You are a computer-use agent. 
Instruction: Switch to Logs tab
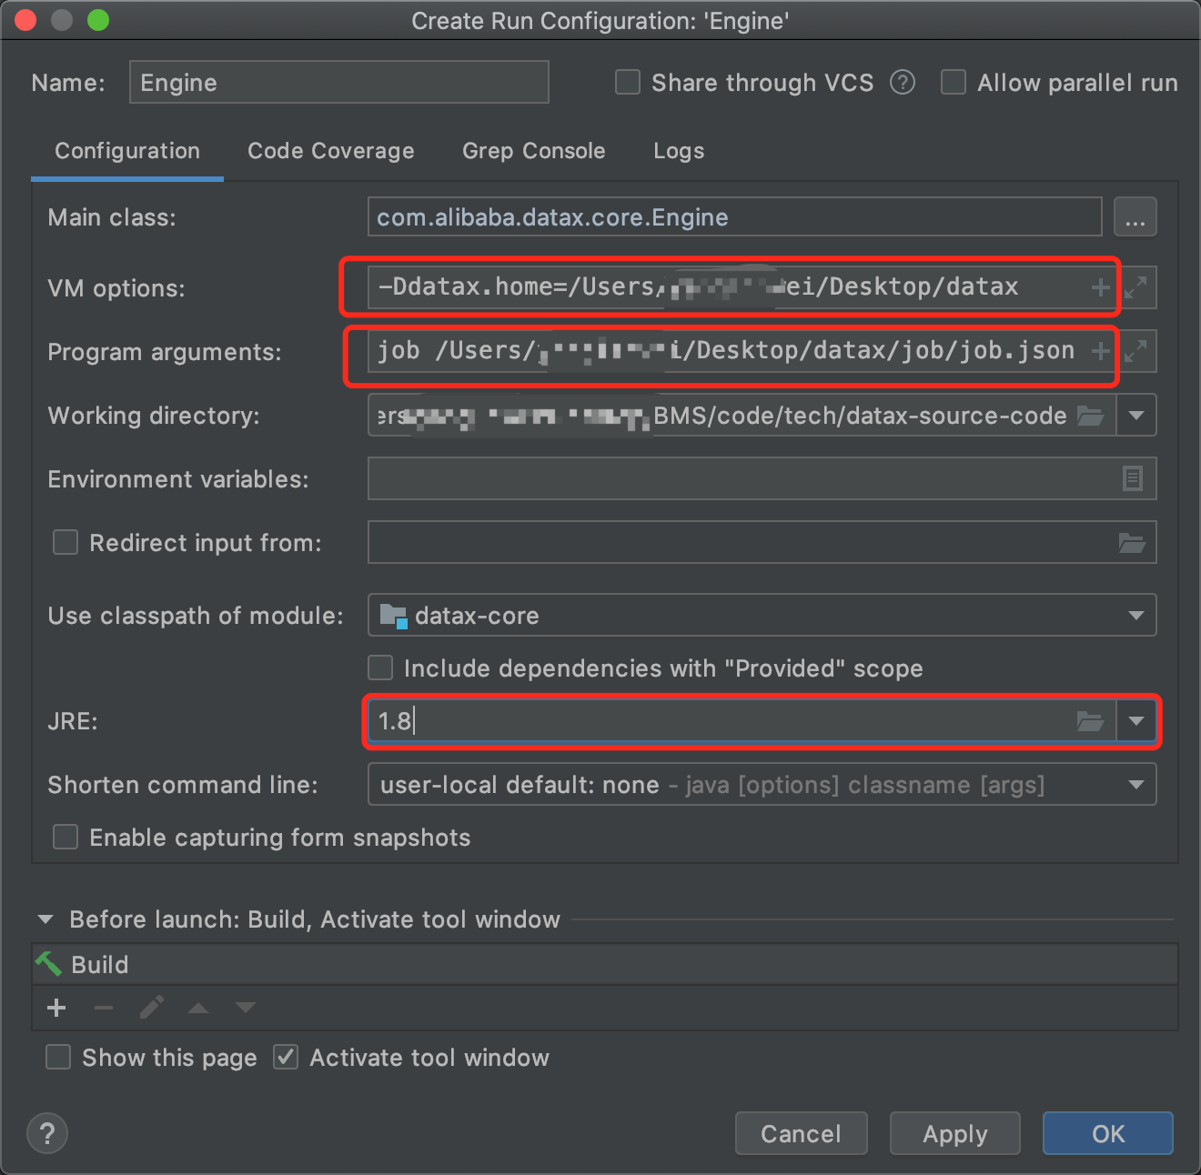(679, 151)
